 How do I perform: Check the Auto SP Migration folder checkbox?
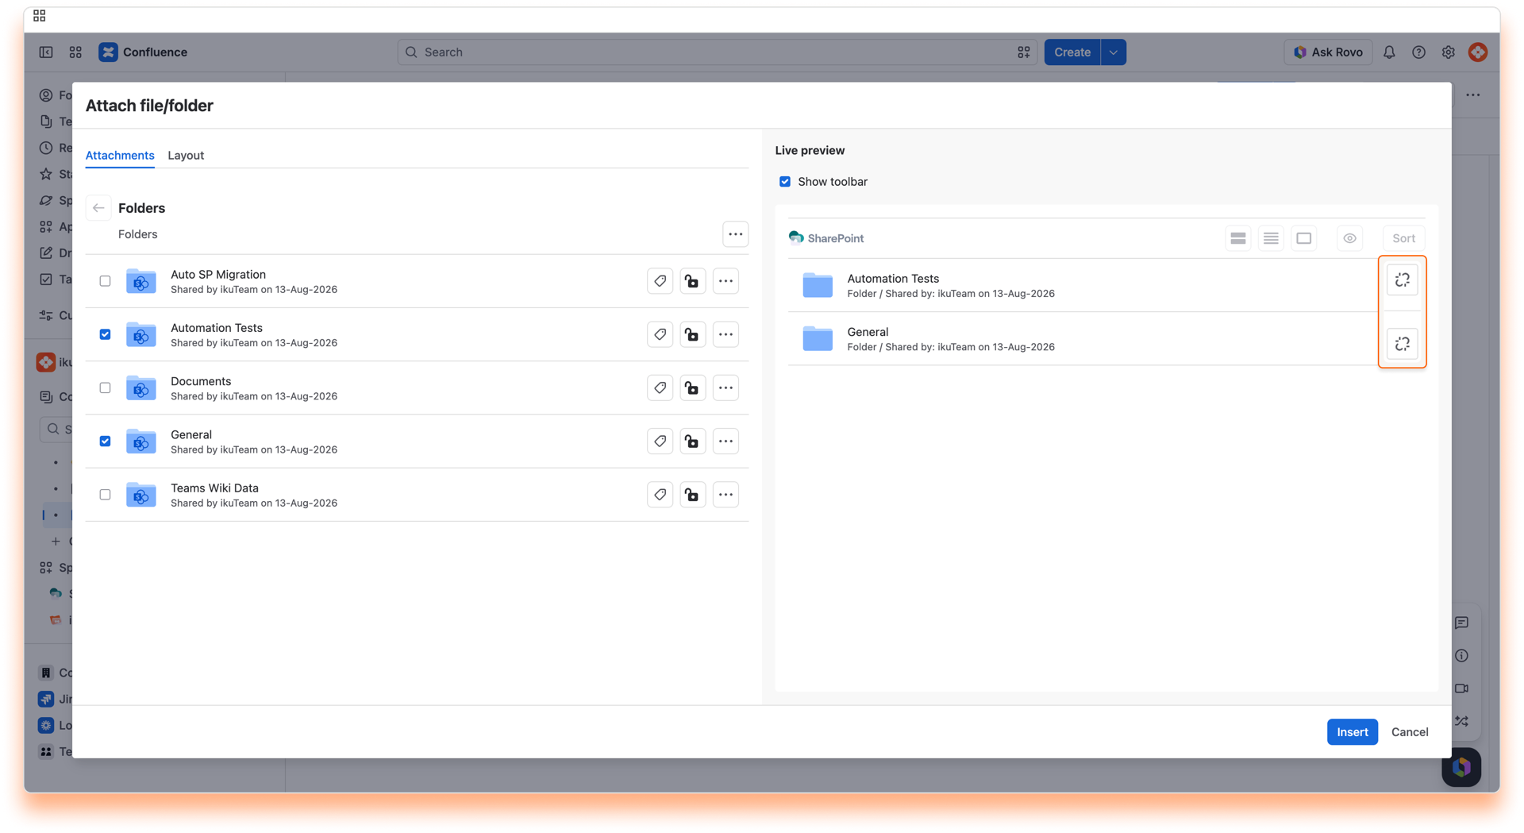pos(105,281)
